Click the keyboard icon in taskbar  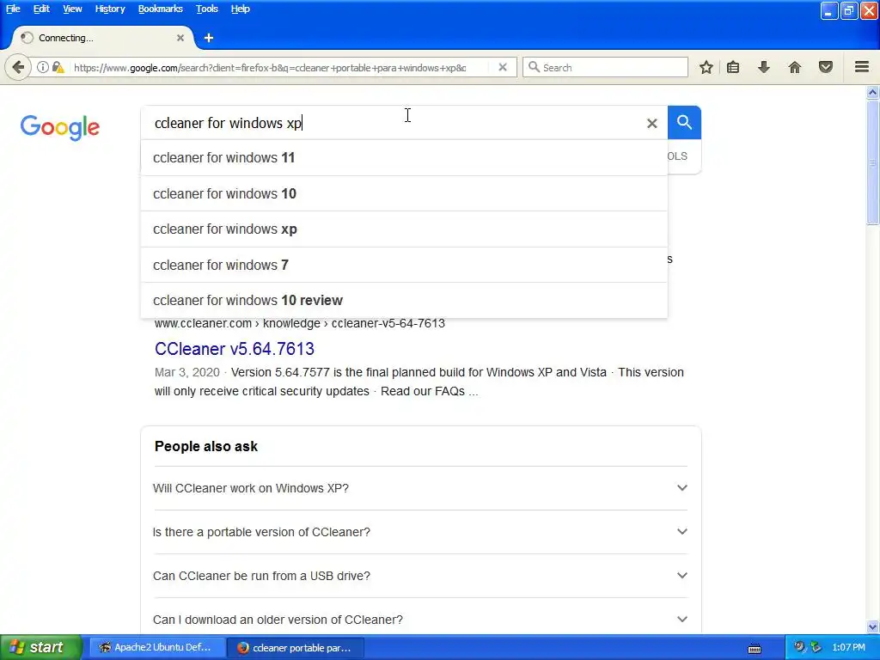755,649
